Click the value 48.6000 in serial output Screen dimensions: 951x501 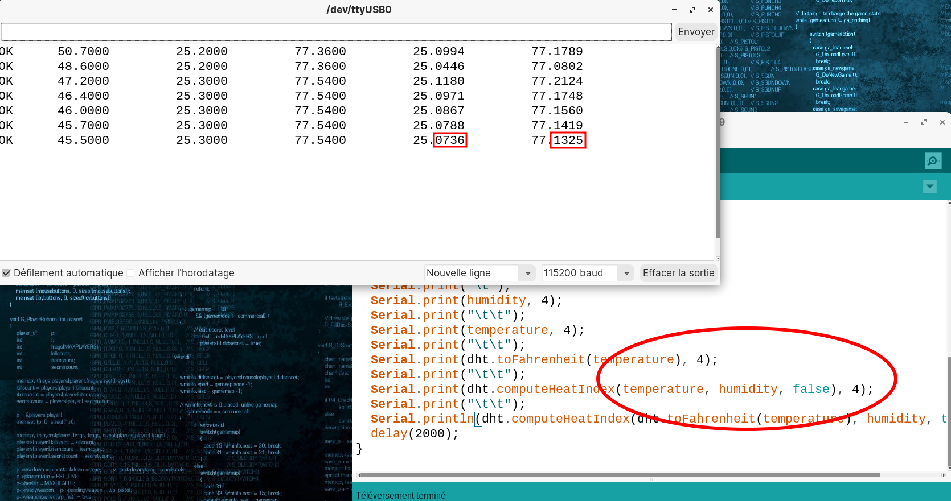(x=83, y=67)
